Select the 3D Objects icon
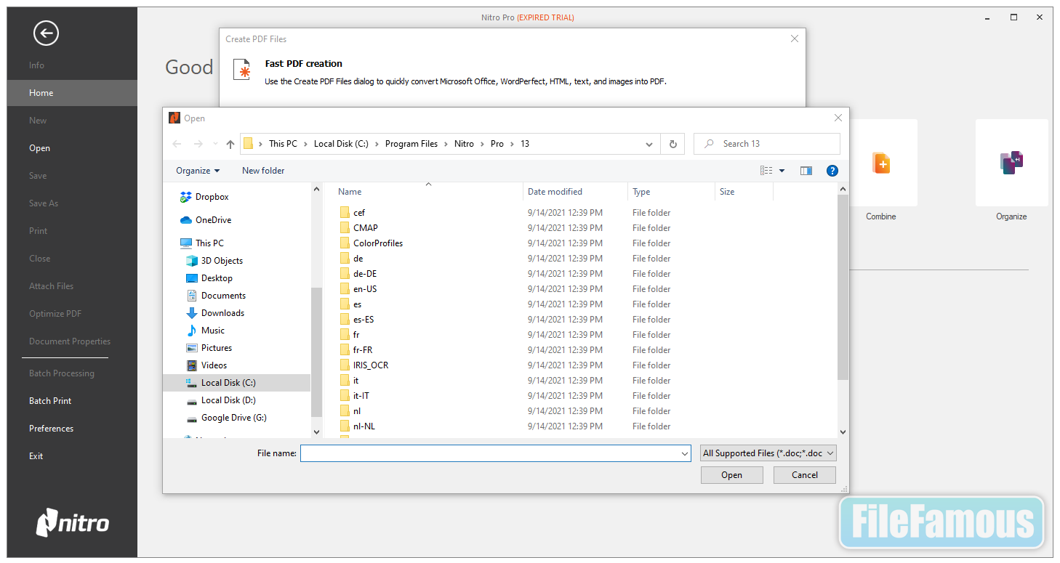1060x563 pixels. (x=192, y=261)
